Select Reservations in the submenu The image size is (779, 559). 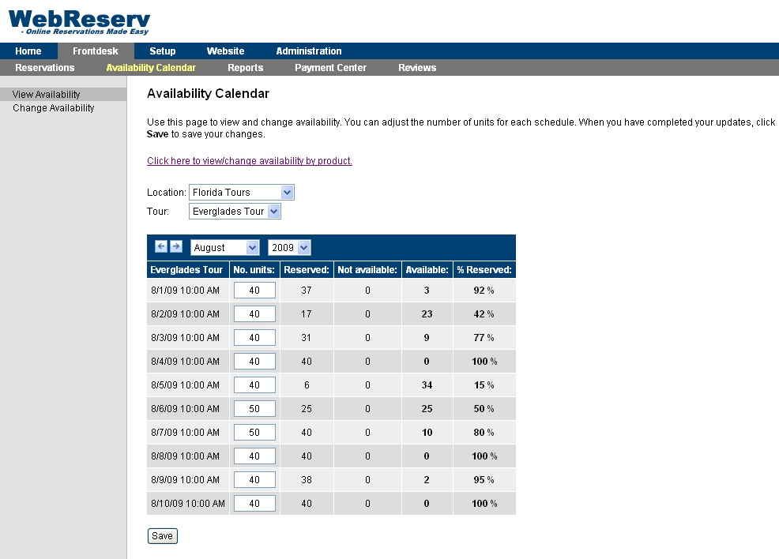[x=45, y=68]
